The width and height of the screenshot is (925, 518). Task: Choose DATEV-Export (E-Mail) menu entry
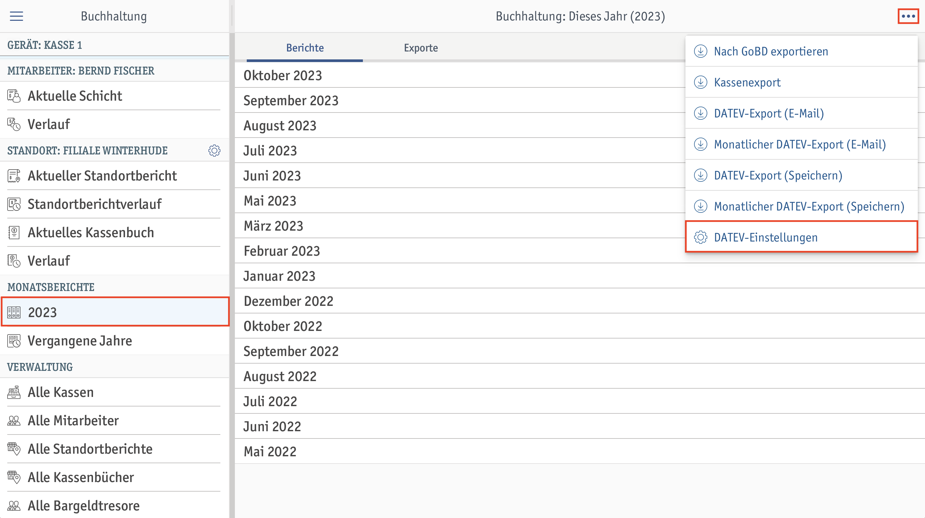click(802, 113)
